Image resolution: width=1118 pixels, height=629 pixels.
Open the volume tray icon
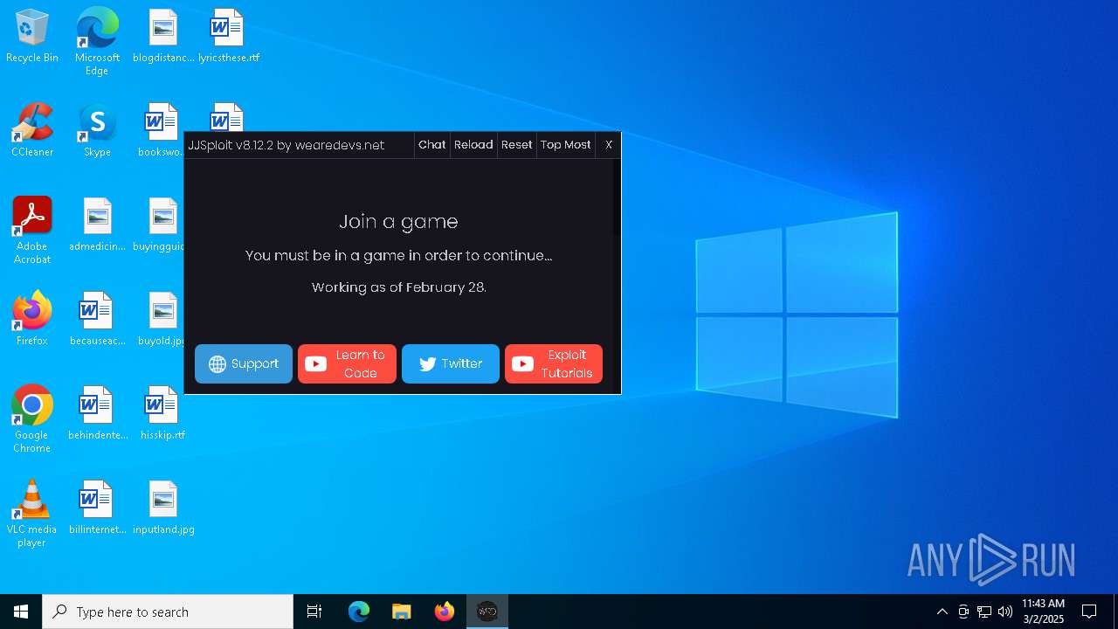[1005, 612]
